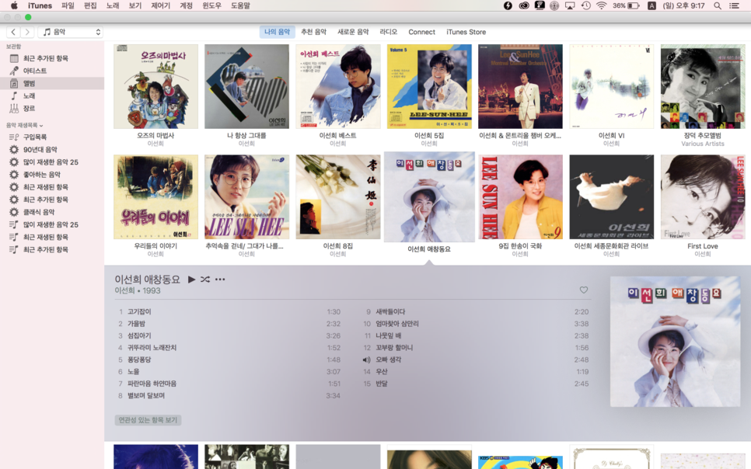
Task: Open the 클래식 음악 smart playlist
Action: pos(52,212)
